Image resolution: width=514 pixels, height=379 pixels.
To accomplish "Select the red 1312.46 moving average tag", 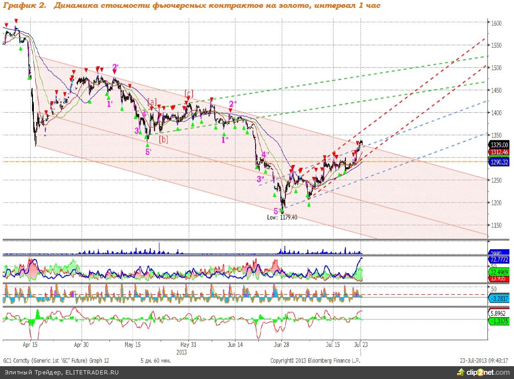I will point(499,152).
